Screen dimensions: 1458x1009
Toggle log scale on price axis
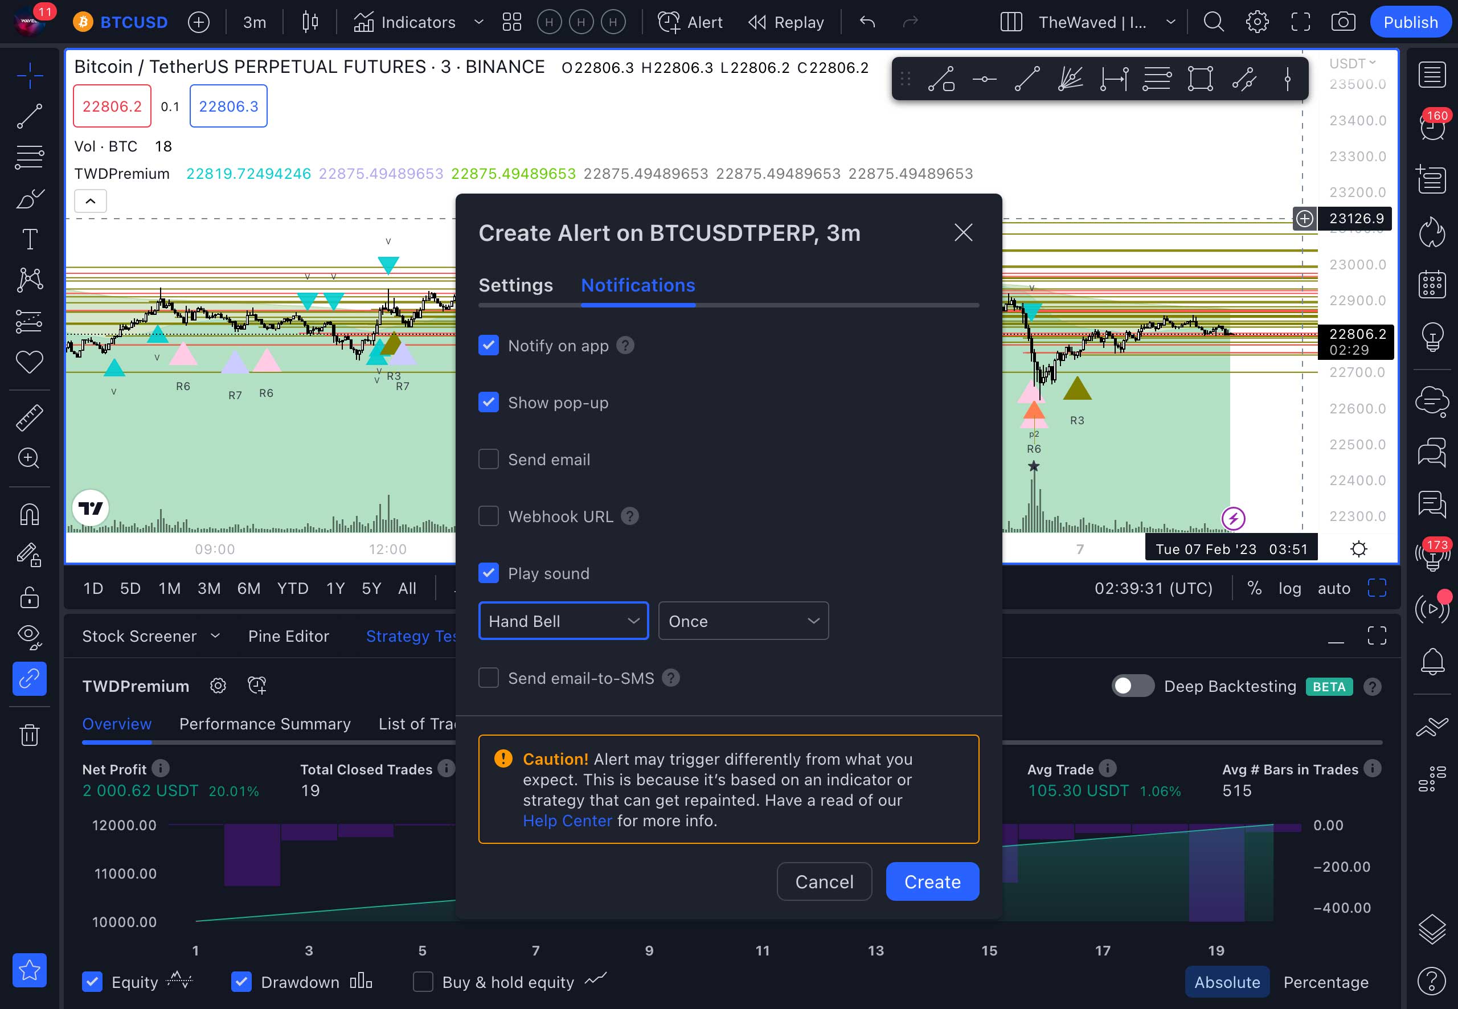[x=1290, y=589]
